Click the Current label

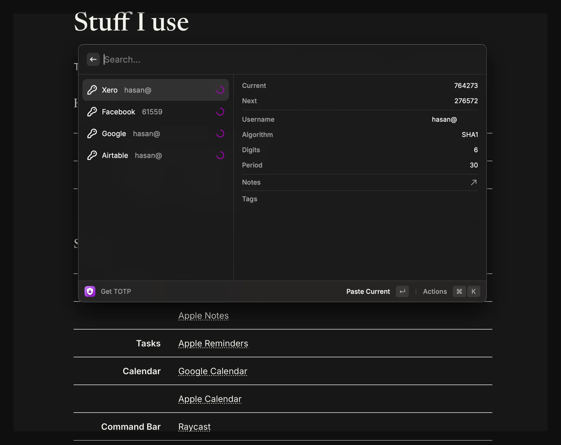(254, 86)
